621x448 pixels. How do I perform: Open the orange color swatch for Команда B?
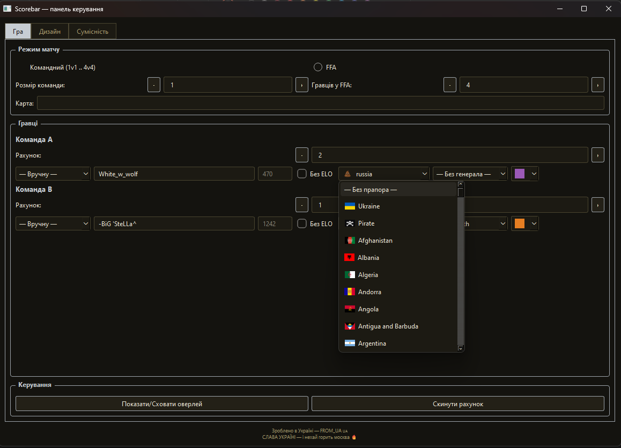click(x=525, y=223)
